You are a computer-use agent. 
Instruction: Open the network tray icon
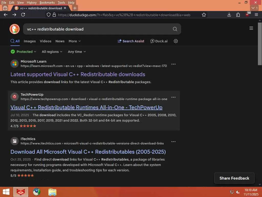click(x=232, y=192)
